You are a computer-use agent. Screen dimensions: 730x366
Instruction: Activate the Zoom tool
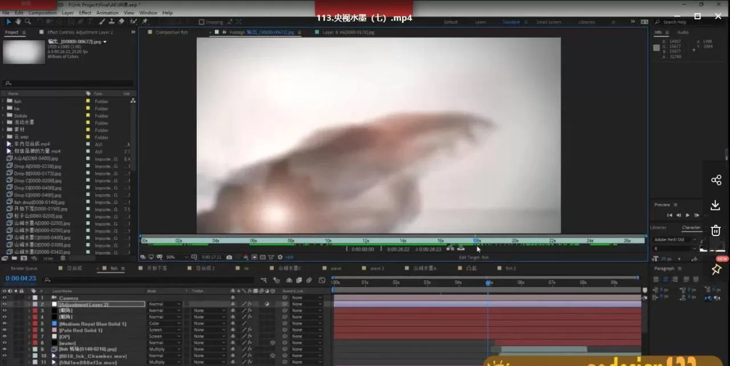tap(27, 21)
